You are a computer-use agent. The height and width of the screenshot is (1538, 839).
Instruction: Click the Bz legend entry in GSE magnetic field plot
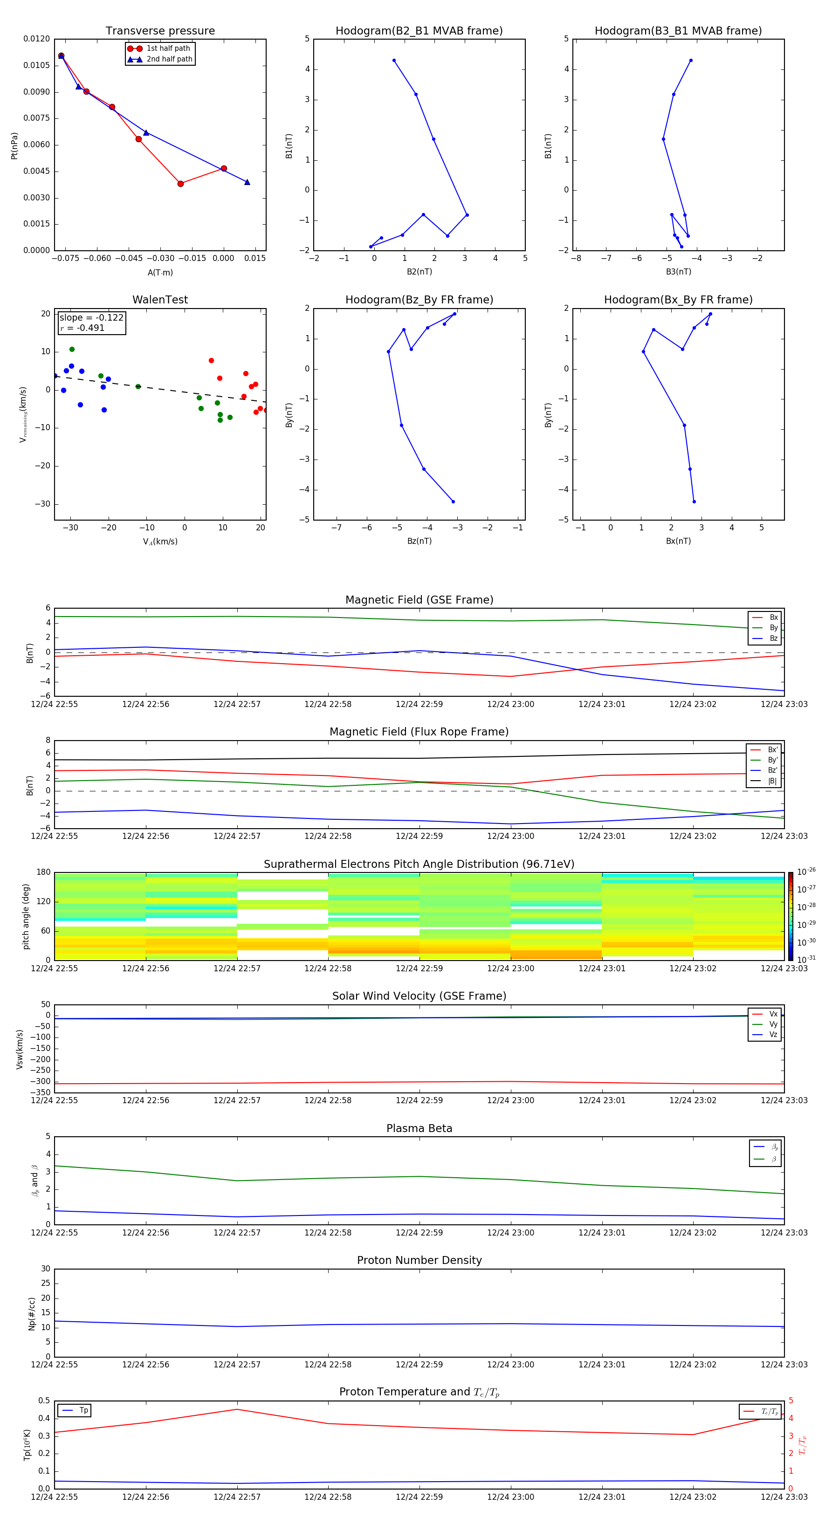pyautogui.click(x=765, y=638)
